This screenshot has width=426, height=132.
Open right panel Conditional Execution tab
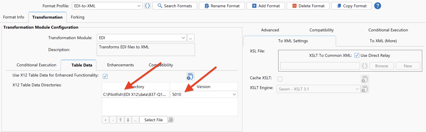pos(388,30)
